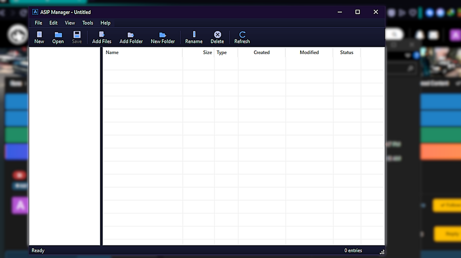Open the File menu
The height and width of the screenshot is (258, 461).
[38, 23]
